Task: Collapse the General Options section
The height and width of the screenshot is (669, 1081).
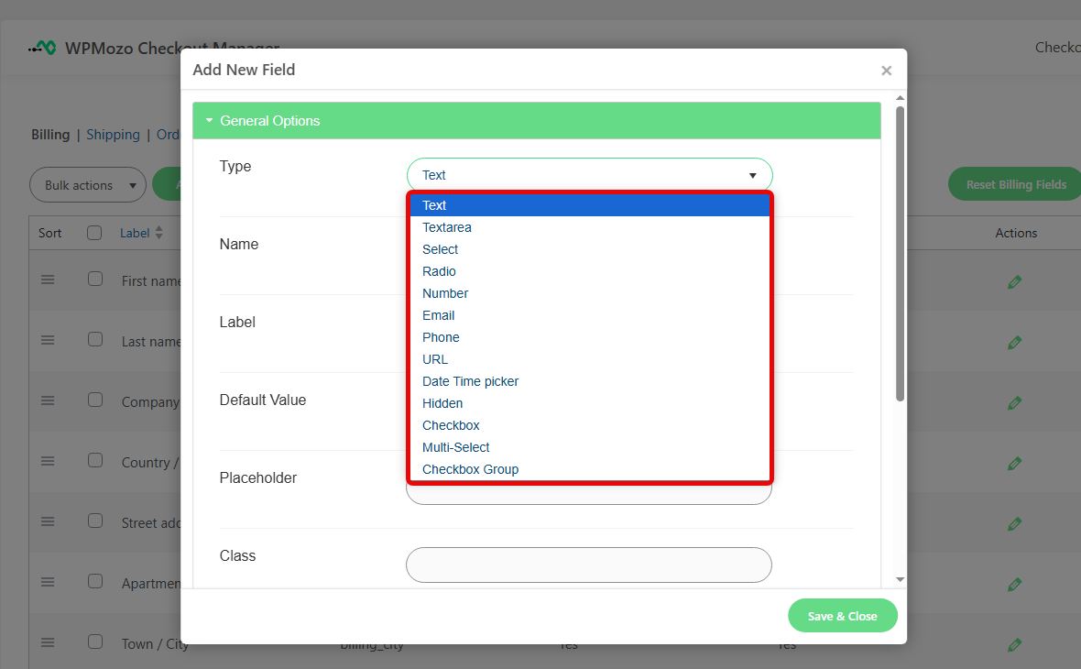Action: tap(536, 121)
